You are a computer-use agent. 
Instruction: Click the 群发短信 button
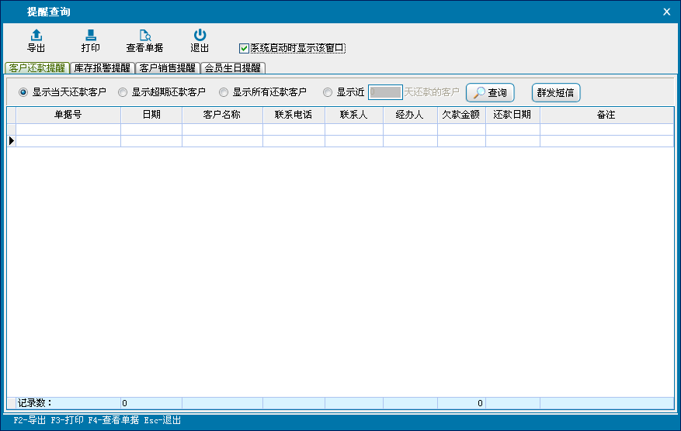(555, 92)
